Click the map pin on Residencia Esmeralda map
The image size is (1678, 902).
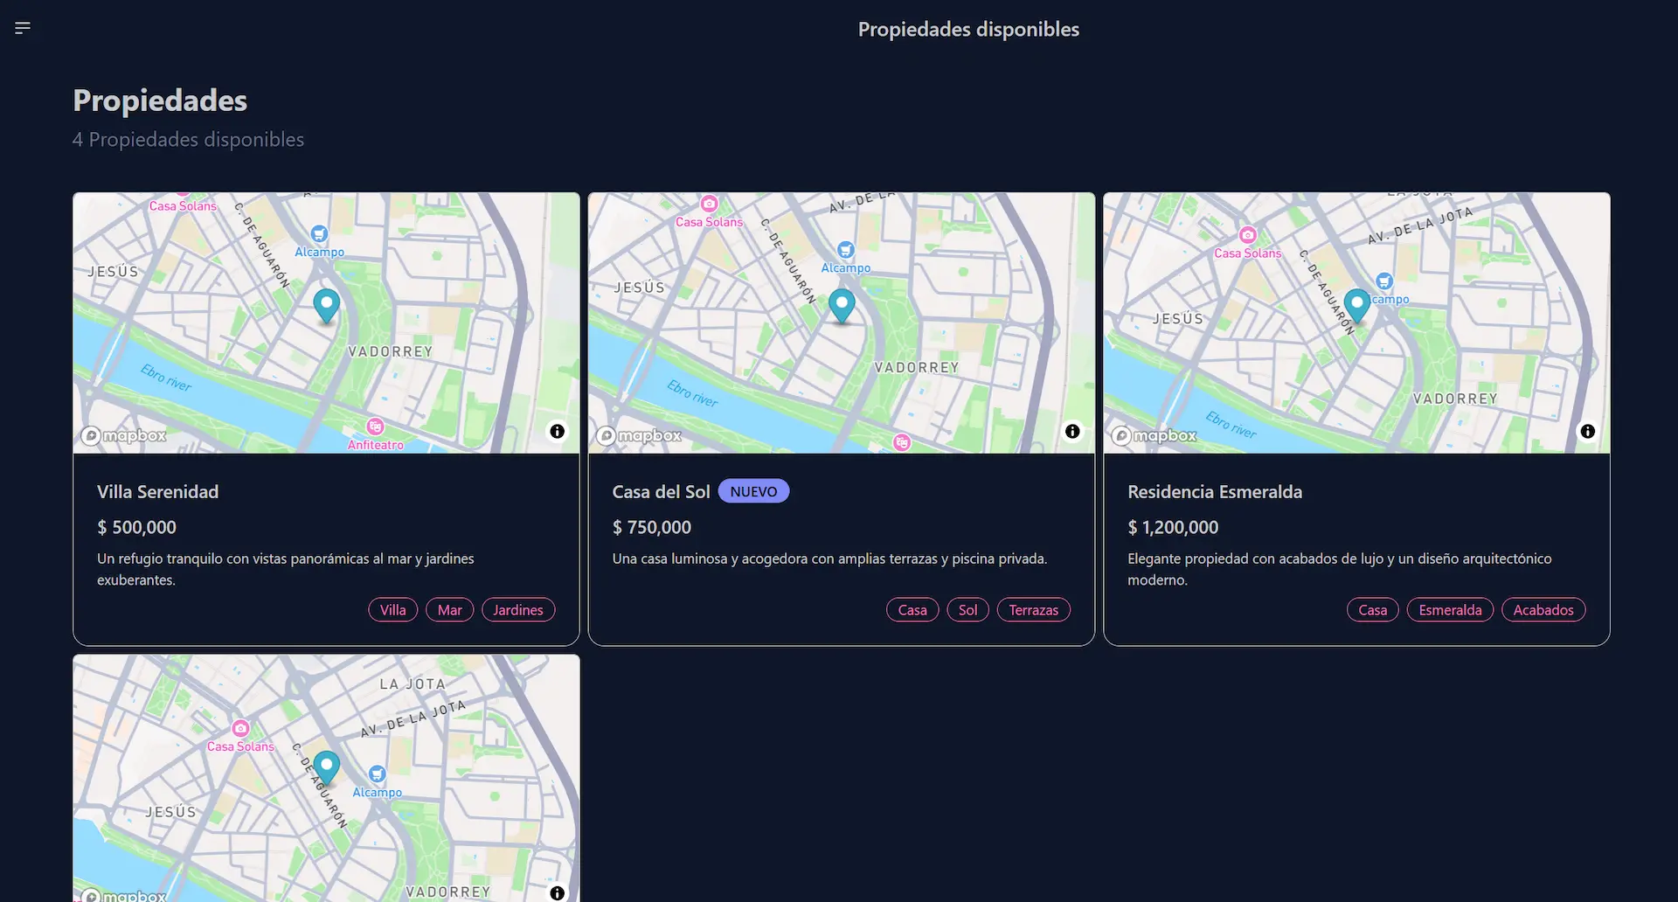tap(1356, 306)
